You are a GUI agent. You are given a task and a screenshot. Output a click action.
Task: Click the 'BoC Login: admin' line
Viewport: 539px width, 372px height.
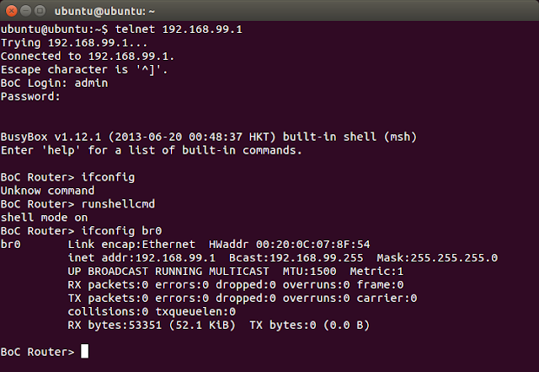(x=54, y=83)
